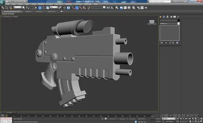This screenshot has width=203, height=123.
Task: Open the Hierarchy command panel tab
Action: pos(168,17)
